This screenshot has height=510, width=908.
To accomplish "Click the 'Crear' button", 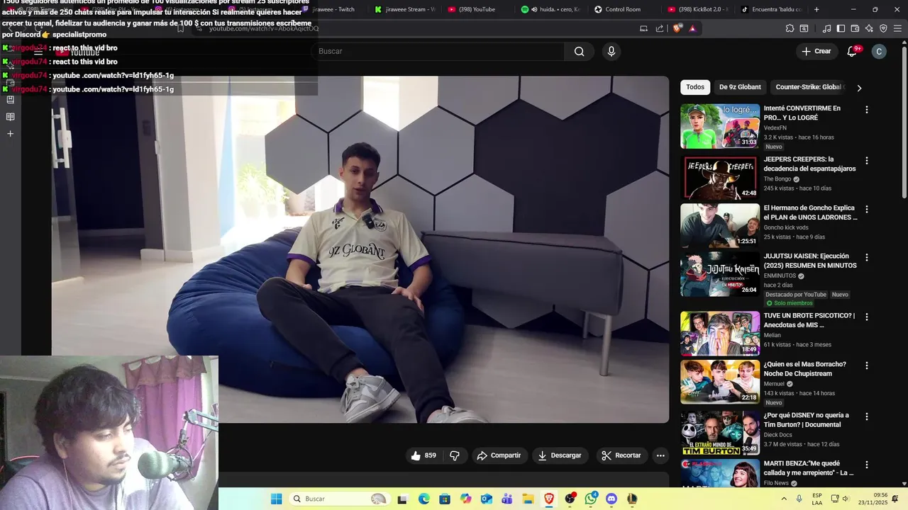I will tap(816, 51).
